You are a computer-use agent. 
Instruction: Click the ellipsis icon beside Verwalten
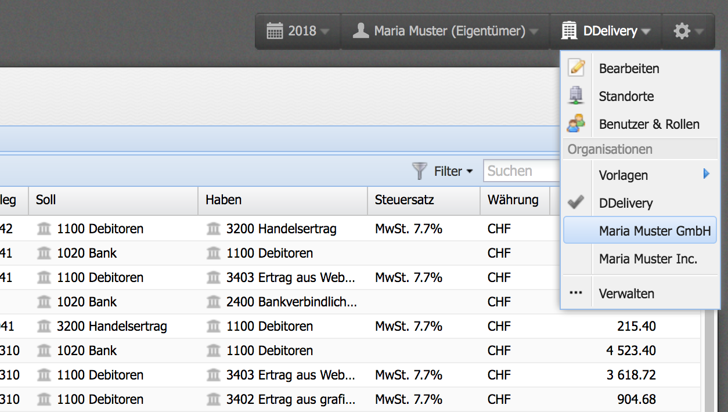tap(576, 293)
